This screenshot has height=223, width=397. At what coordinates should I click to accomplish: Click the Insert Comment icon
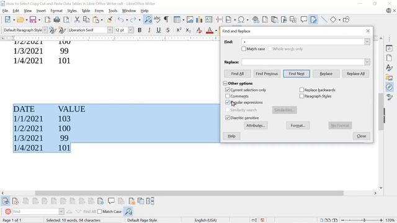[303, 20]
